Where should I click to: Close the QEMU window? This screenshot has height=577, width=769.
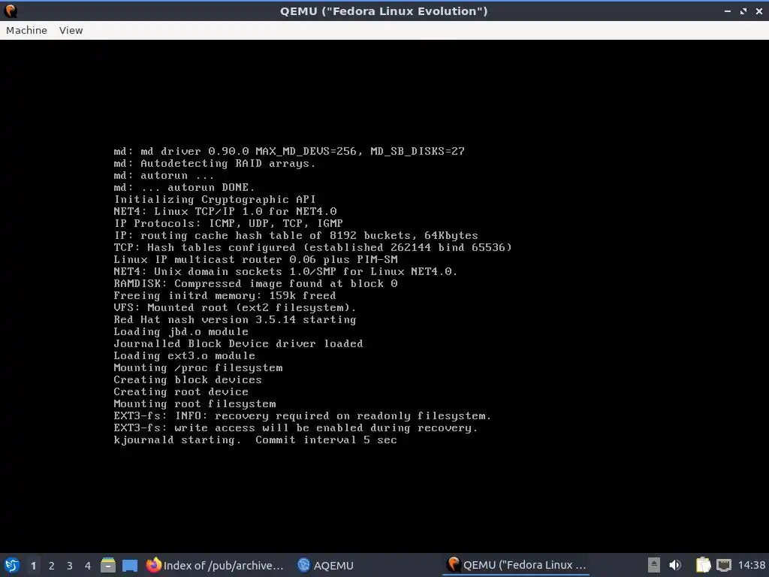(758, 11)
